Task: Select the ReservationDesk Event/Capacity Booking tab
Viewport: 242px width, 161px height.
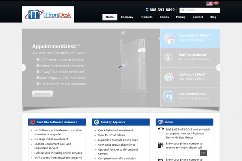Action: point(190,97)
